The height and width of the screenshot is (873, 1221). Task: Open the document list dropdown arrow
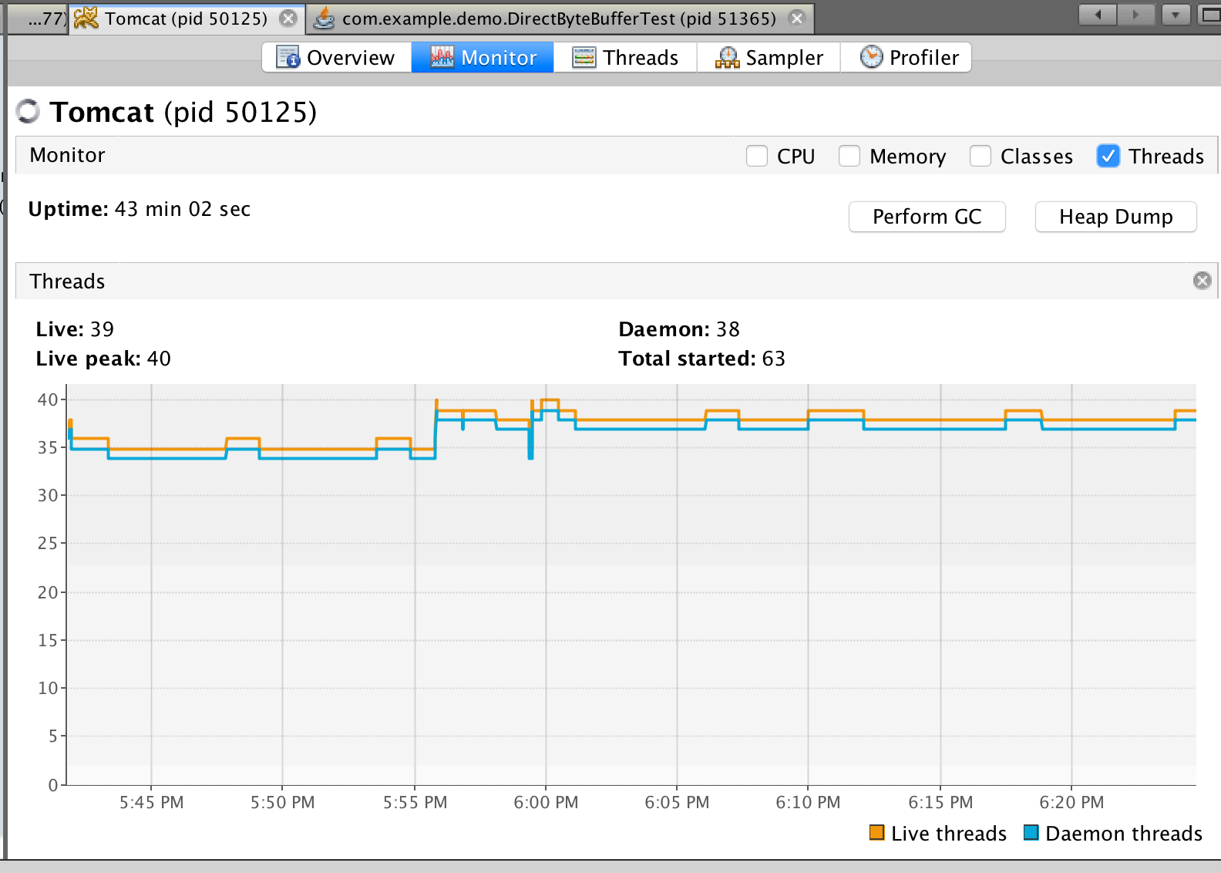[x=1176, y=15]
